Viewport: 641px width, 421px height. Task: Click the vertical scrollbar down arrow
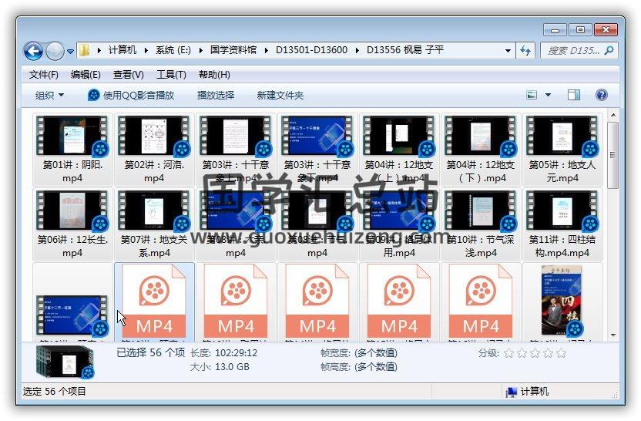pos(612,335)
